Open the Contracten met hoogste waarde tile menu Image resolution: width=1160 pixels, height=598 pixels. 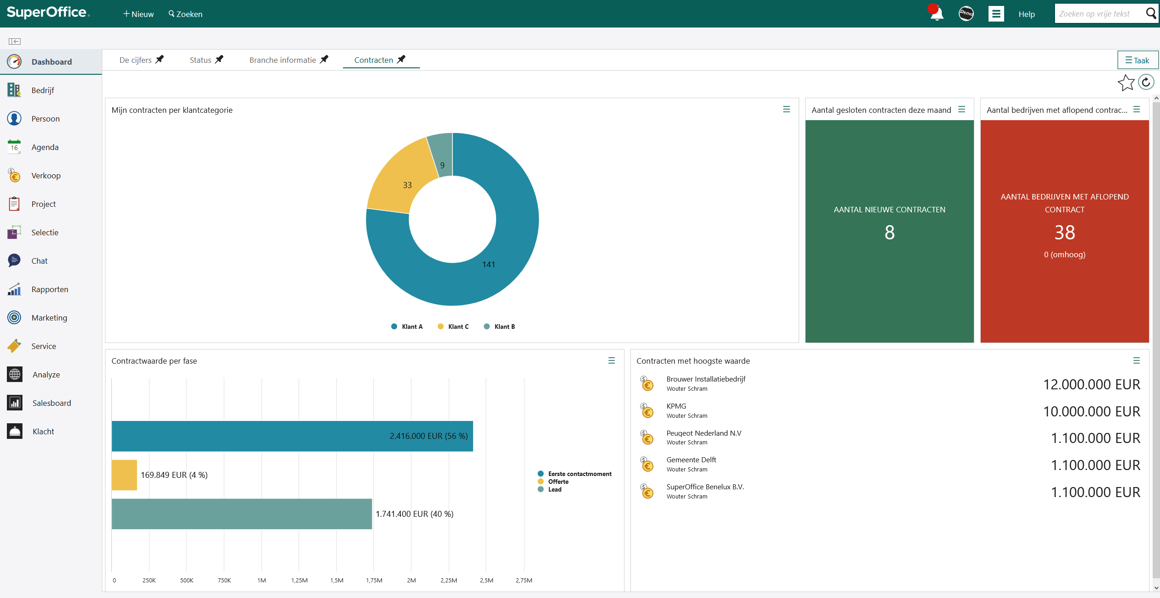(x=1137, y=360)
